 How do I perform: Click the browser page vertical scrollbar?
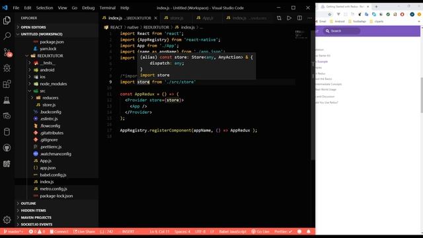[422, 95]
